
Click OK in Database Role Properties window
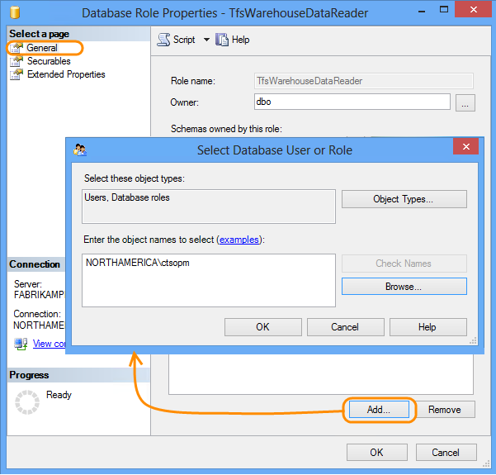(376, 453)
